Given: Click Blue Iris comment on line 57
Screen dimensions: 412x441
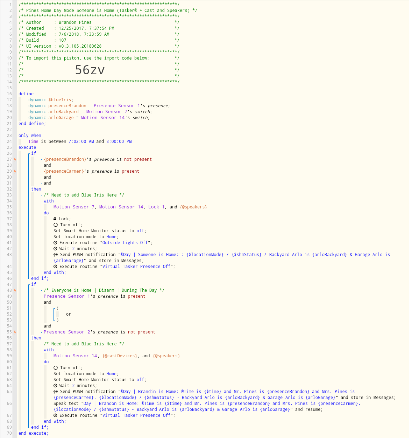Looking at the screenshot, I should pos(84,344).
